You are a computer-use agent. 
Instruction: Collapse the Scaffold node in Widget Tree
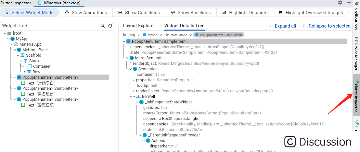click(x=18, y=55)
